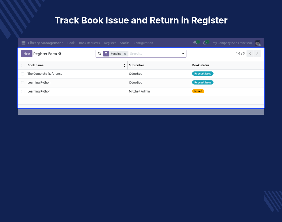The image size is (282, 222).
Task: Open the apps grid menu icon
Action: [x=23, y=43]
